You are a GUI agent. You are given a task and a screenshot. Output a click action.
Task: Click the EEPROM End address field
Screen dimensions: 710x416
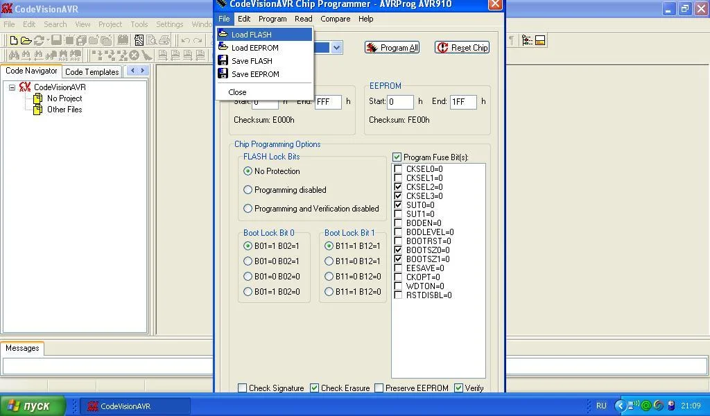463,102
